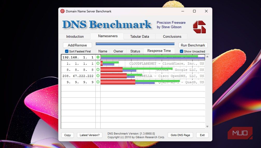This screenshot has width=261, height=148.
Task: Click status circle for 9.9.9.9
Action: pyautogui.click(x=98, y=82)
